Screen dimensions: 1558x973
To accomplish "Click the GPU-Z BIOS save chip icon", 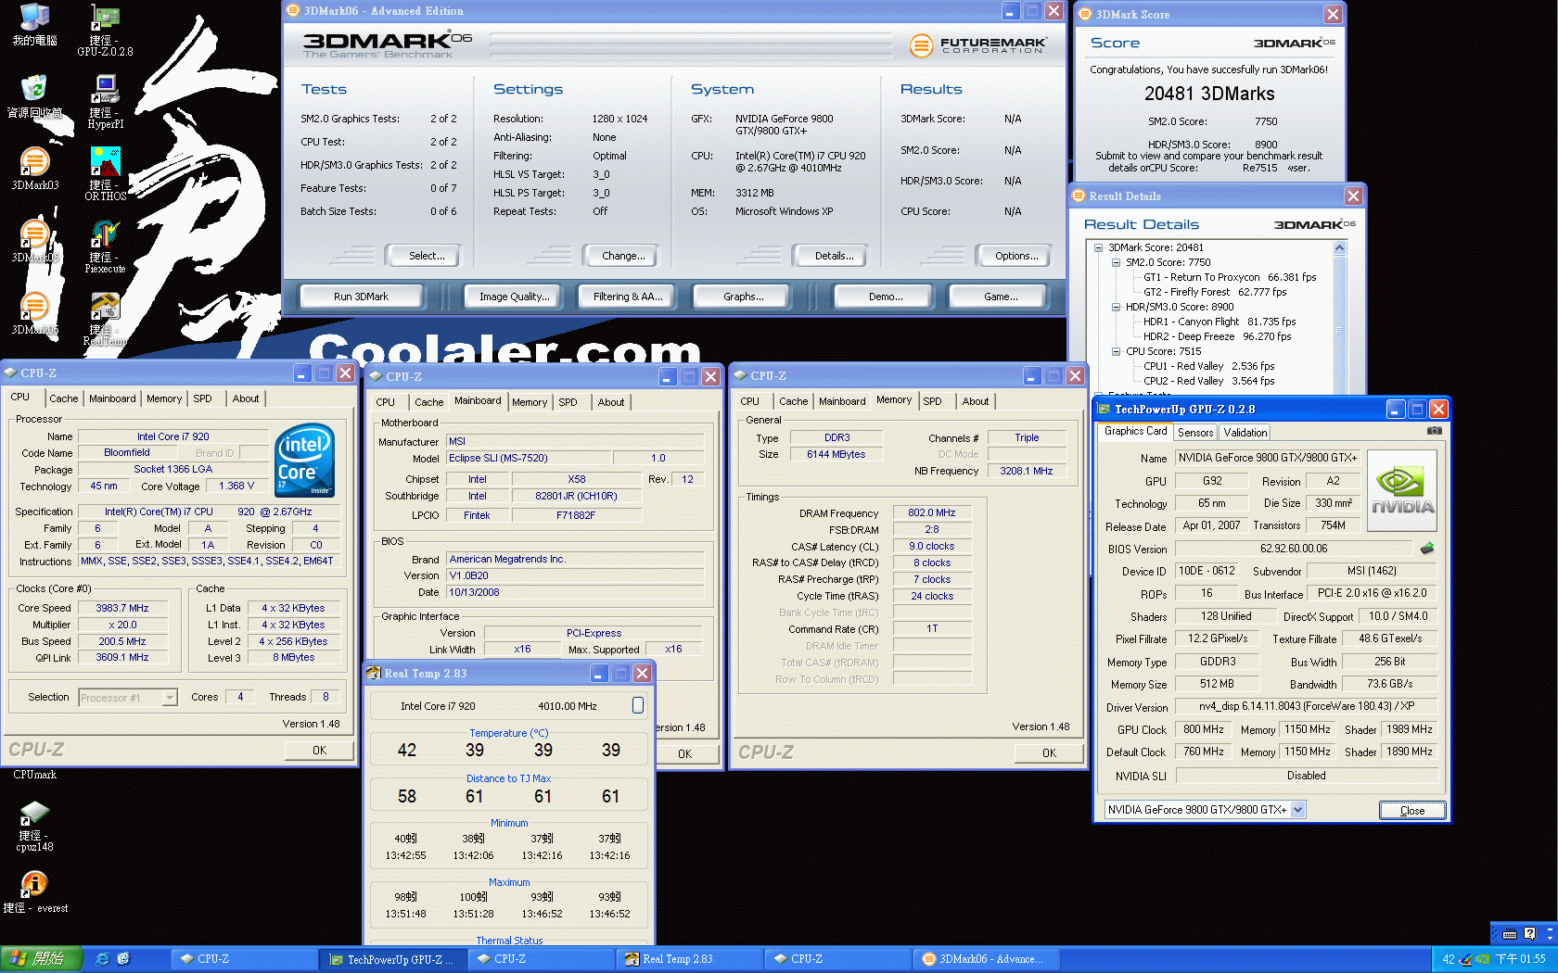I will [1426, 548].
